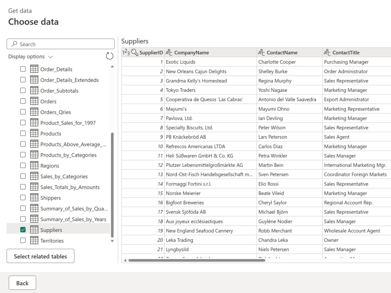Click the cell 'Charlotte Cooper'
The width and height of the screenshot is (391, 293).
(289, 62)
